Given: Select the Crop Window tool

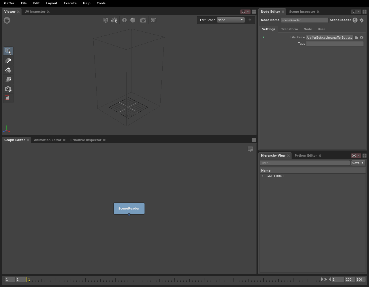Looking at the screenshot, I should 8,98.
